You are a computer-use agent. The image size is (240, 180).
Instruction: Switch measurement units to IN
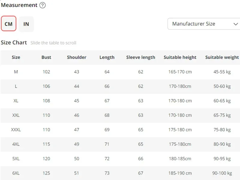pos(26,24)
